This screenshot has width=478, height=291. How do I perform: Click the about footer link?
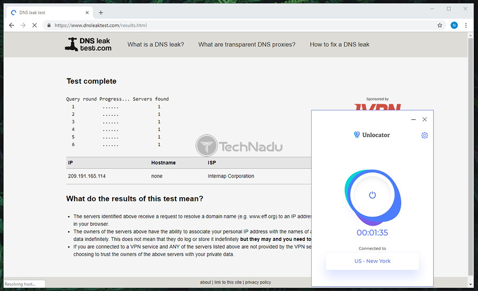[206, 282]
